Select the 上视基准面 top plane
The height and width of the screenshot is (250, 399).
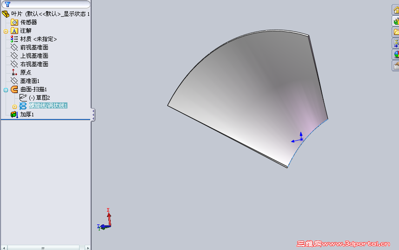point(34,56)
